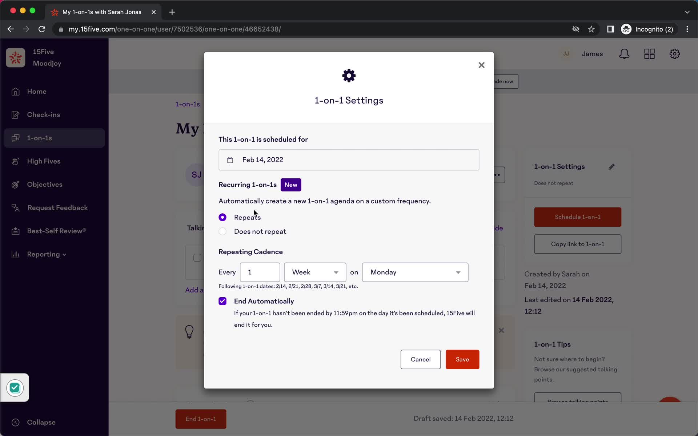Open the Week frequency dropdown
Screen dimensions: 698x436
315,272
